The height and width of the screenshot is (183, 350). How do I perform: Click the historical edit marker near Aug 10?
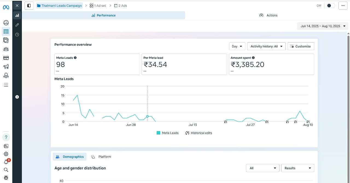pyautogui.click(x=308, y=122)
